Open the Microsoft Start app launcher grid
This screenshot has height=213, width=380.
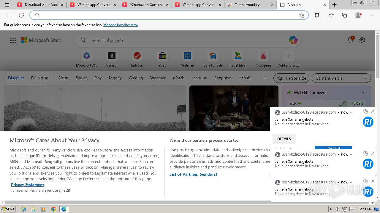(13, 40)
